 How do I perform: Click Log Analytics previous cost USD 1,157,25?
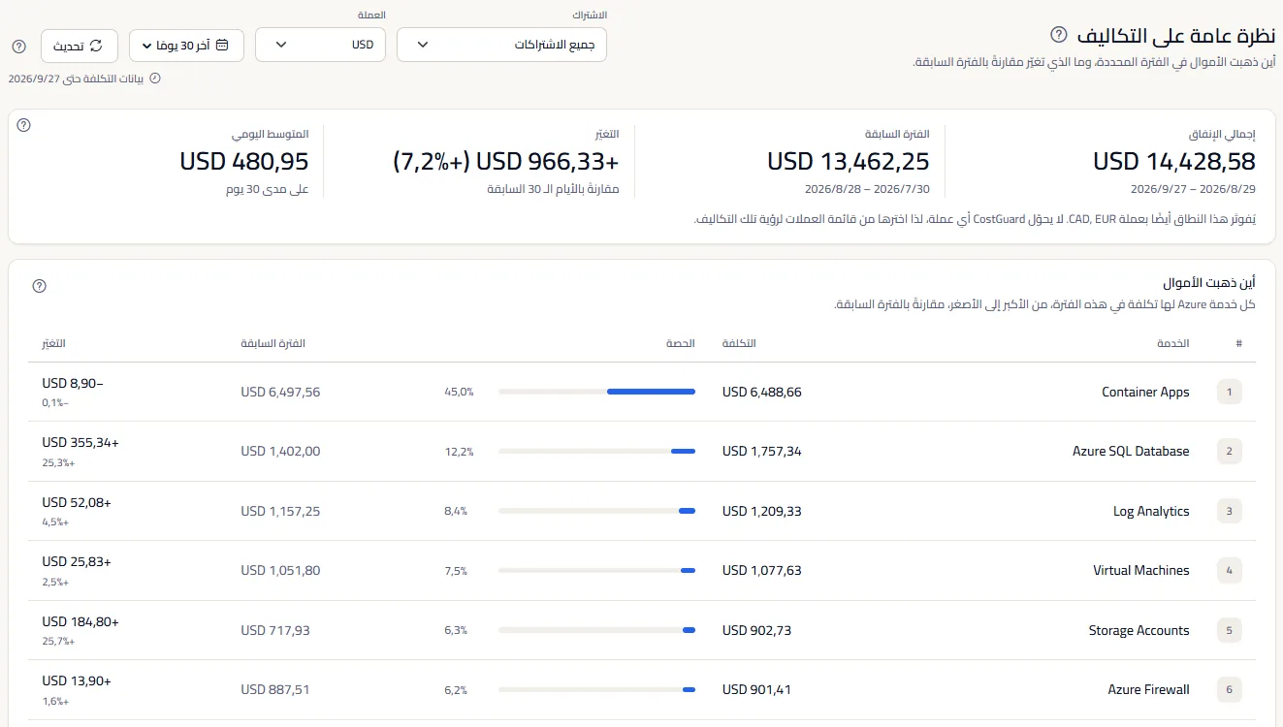coord(280,511)
